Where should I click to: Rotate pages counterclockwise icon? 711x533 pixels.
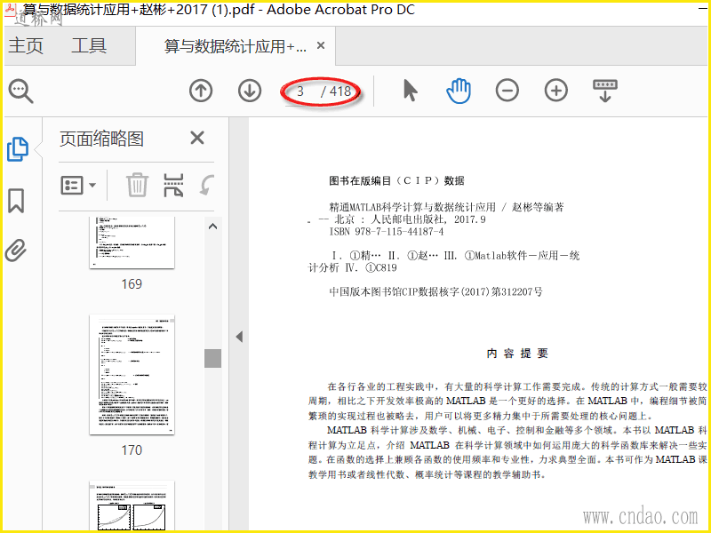pos(207,185)
